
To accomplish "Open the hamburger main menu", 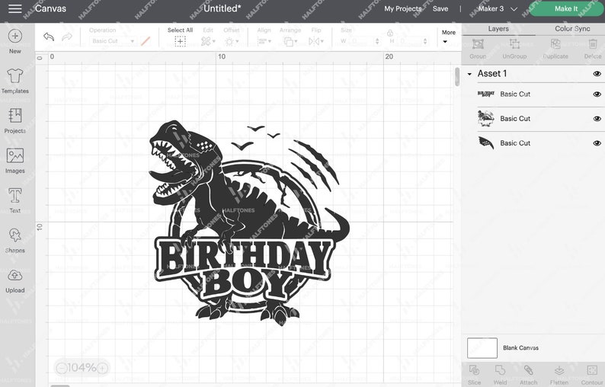I will 15,8.
